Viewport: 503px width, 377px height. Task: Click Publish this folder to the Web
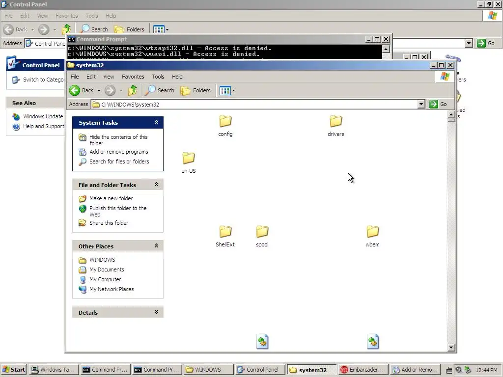pyautogui.click(x=118, y=211)
